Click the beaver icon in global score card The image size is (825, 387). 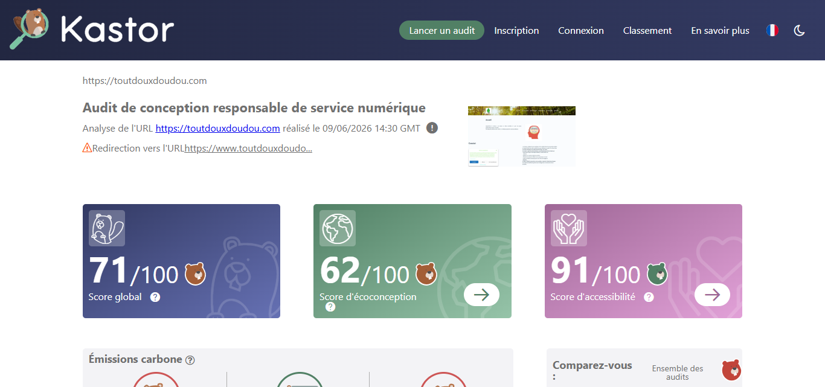click(107, 228)
